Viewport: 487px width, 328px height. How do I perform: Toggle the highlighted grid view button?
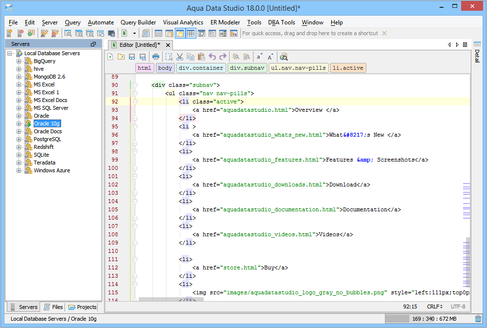(191, 33)
